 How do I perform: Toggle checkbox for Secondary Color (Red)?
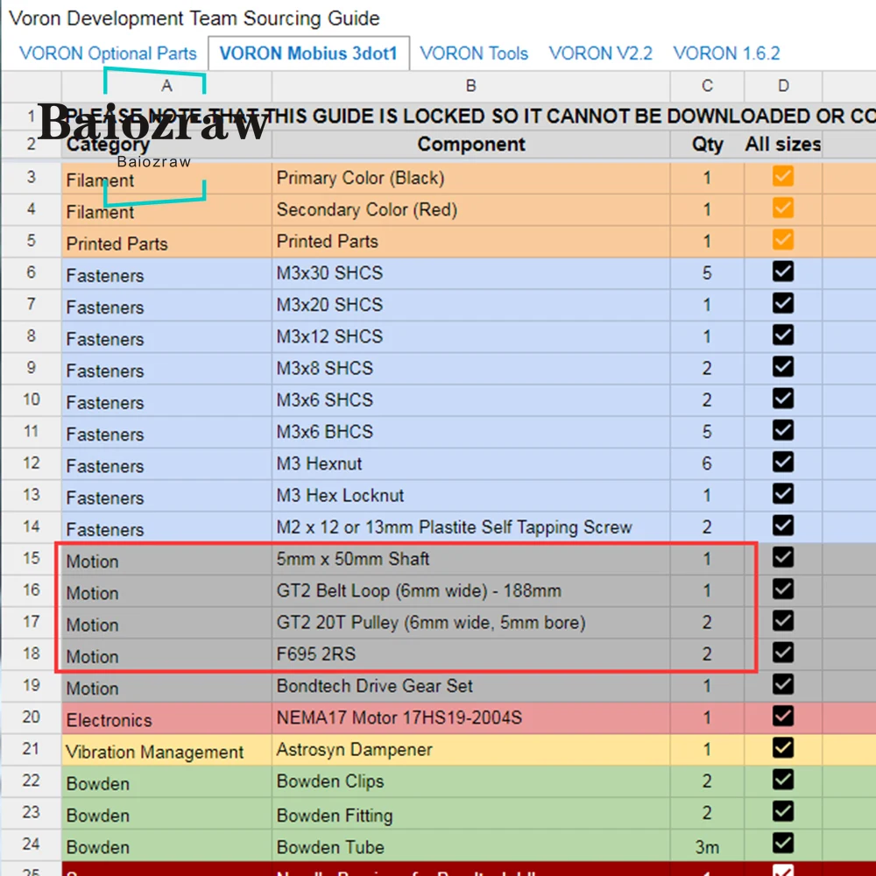click(x=782, y=208)
